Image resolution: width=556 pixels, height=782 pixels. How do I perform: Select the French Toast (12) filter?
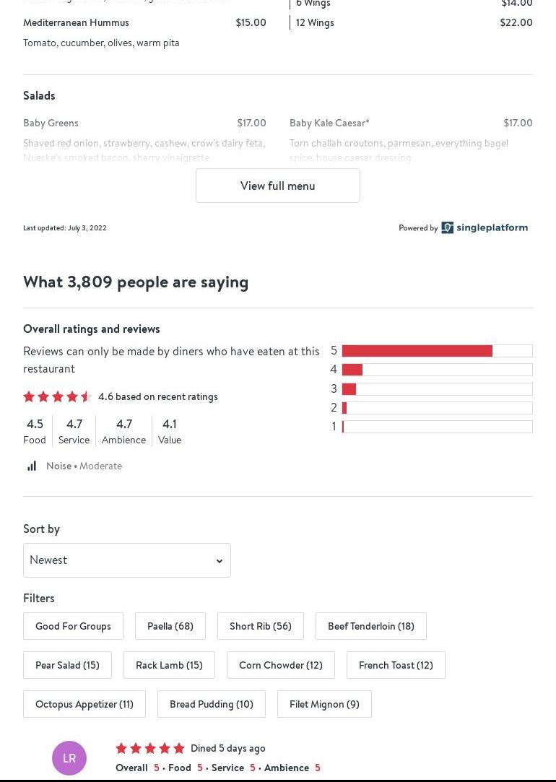(396, 665)
